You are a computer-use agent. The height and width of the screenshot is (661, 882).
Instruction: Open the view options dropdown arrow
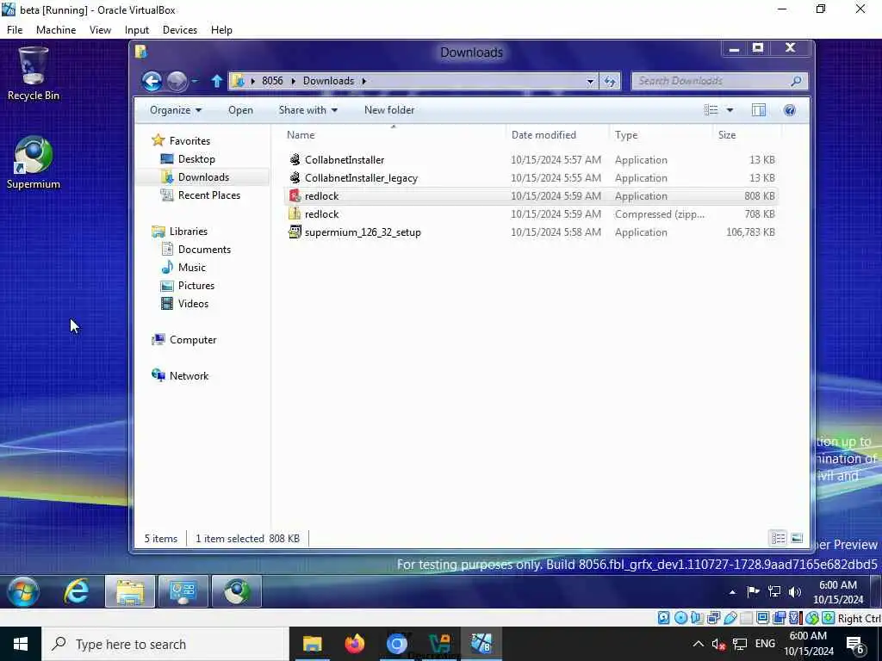click(x=730, y=110)
